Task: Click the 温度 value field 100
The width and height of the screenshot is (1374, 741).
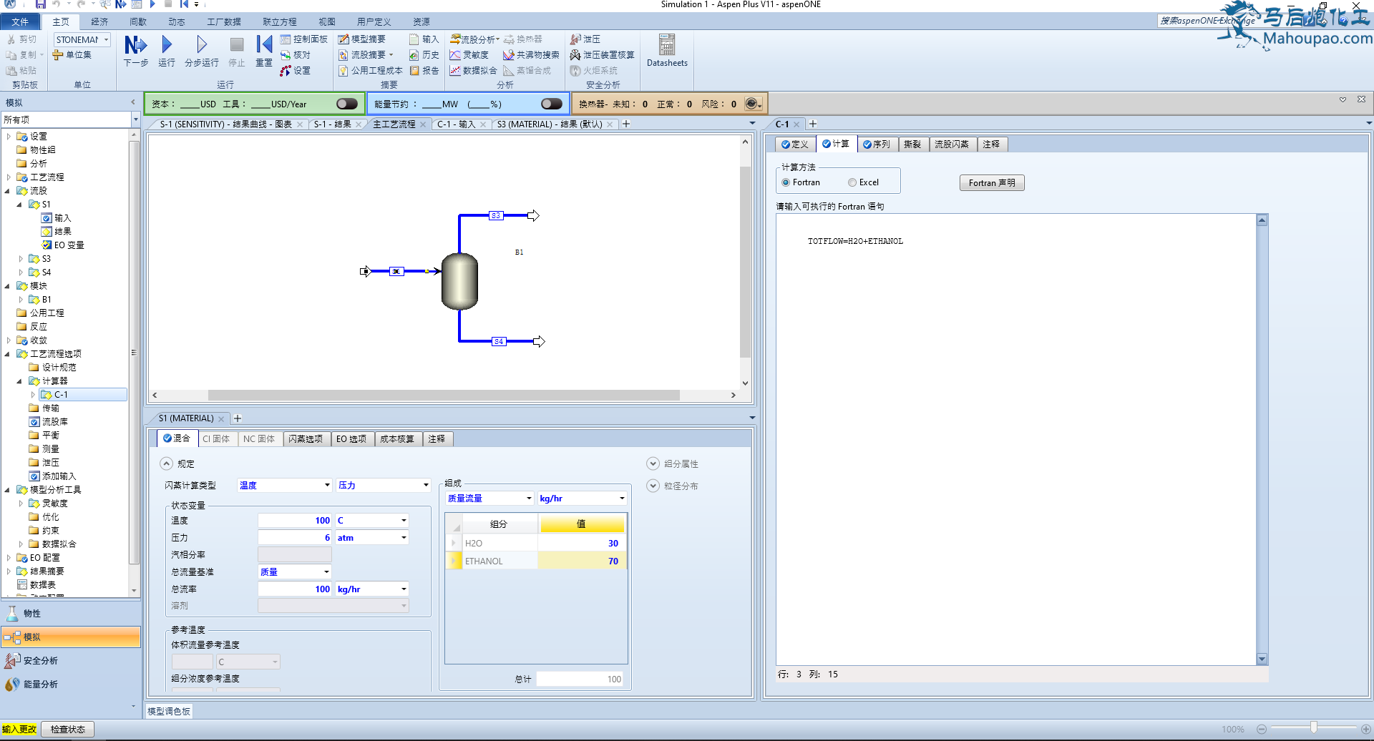Action: (295, 521)
